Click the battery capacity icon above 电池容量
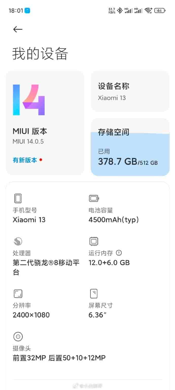Screen dimensions: 175x390 pyautogui.click(x=94, y=198)
